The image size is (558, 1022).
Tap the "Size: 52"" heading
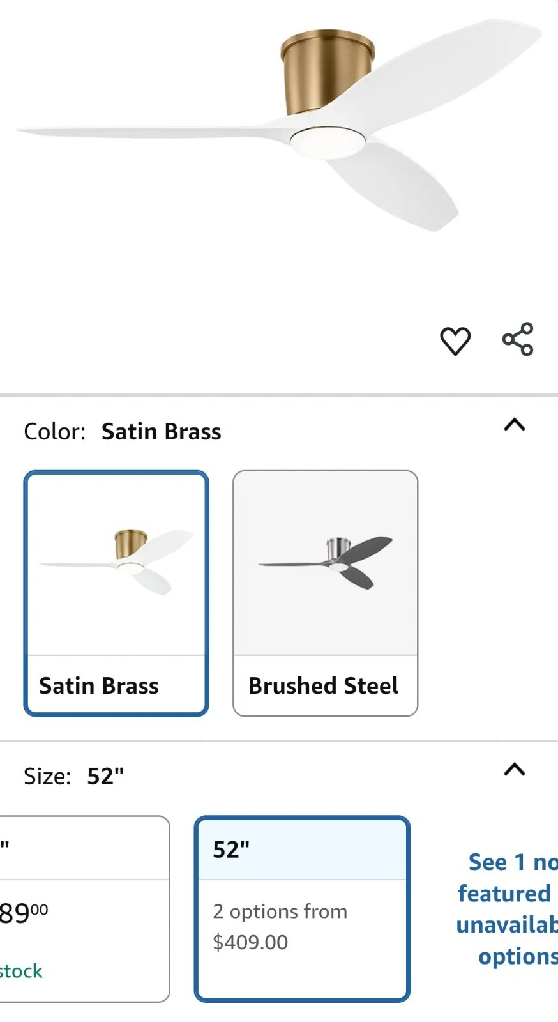point(74,776)
